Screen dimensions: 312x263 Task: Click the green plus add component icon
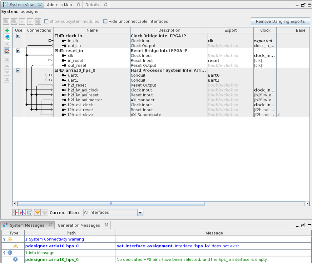point(7,31)
